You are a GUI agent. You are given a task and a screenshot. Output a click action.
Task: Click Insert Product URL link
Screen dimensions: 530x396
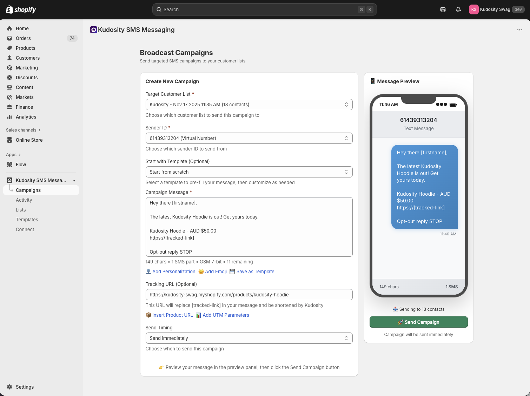169,315
